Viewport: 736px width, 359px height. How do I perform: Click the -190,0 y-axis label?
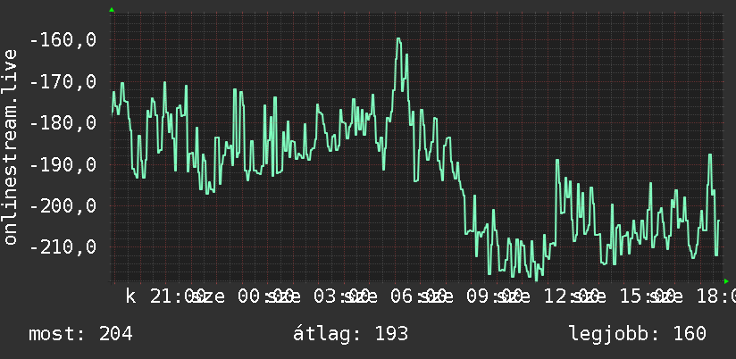point(63,164)
